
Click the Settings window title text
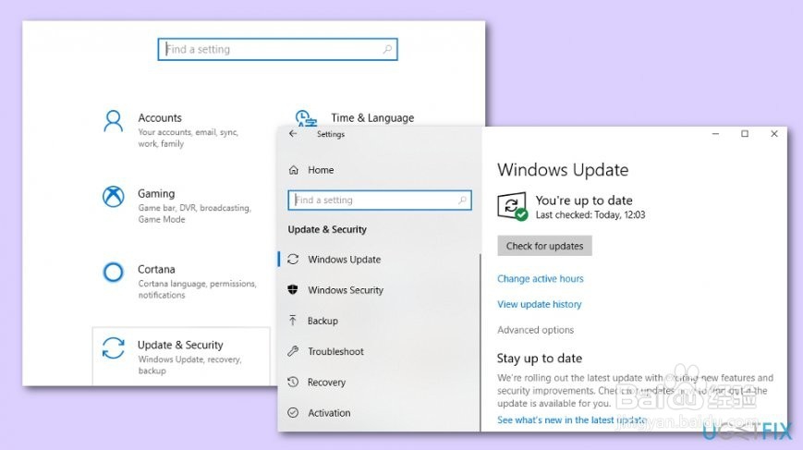click(330, 134)
